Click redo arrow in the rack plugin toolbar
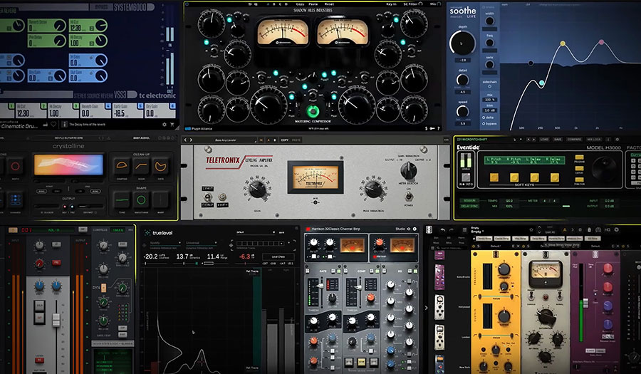 [452, 229]
